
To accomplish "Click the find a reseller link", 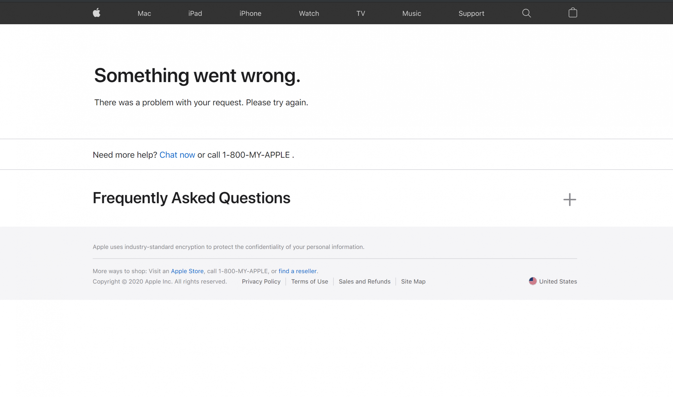I will pyautogui.click(x=297, y=271).
